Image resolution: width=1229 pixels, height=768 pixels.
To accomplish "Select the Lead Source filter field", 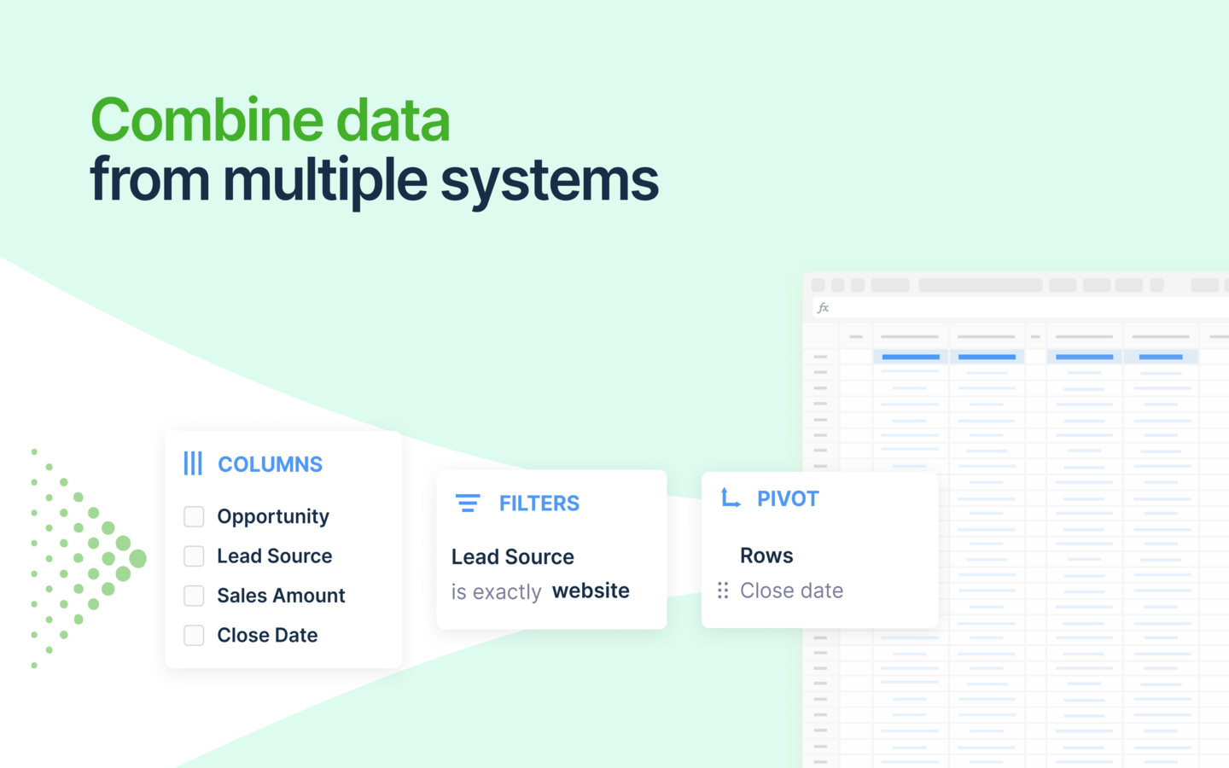I will [x=512, y=556].
